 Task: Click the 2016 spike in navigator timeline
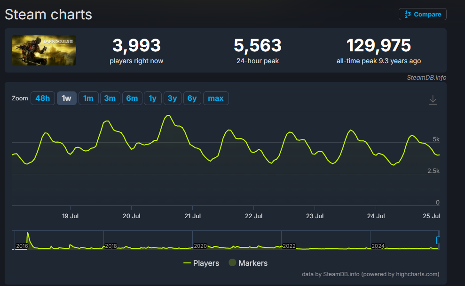(28, 236)
